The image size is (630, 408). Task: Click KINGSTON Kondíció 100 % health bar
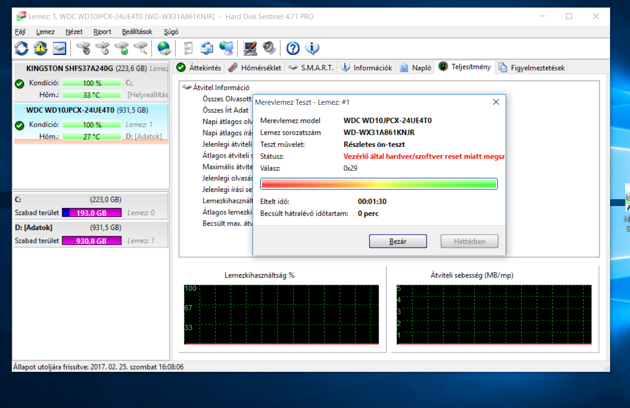point(92,83)
